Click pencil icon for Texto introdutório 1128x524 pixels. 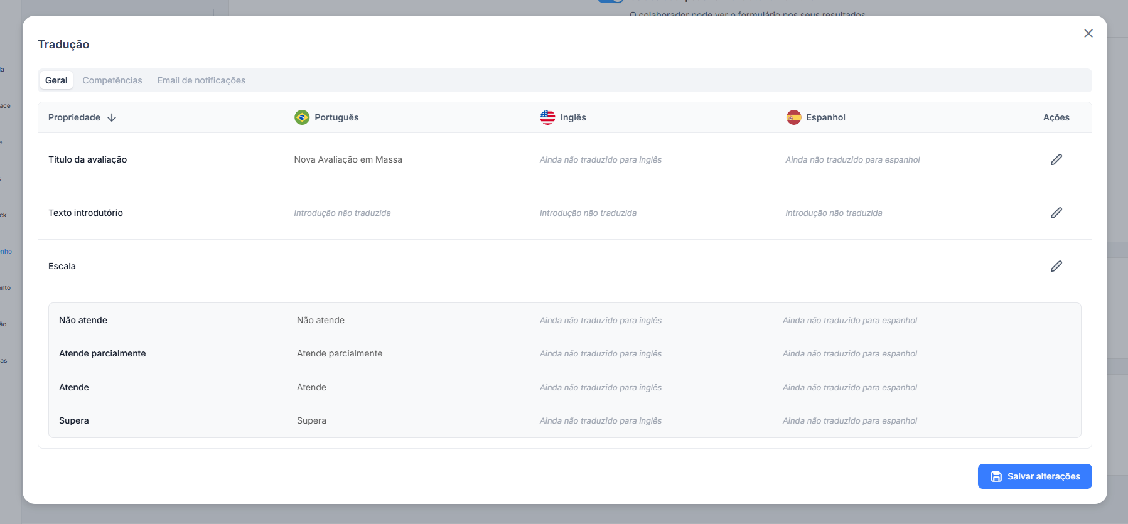coord(1056,213)
